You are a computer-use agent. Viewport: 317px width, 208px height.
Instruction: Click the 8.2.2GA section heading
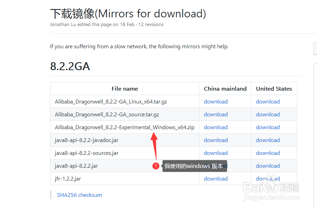(x=70, y=66)
